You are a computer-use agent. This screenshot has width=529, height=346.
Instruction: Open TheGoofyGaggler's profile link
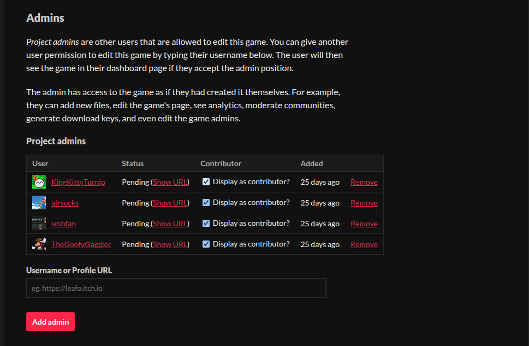coord(81,244)
